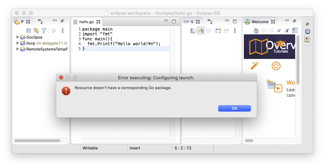Click the Customize page icon in Welcome view
The image size is (325, 168).
click(295, 31)
